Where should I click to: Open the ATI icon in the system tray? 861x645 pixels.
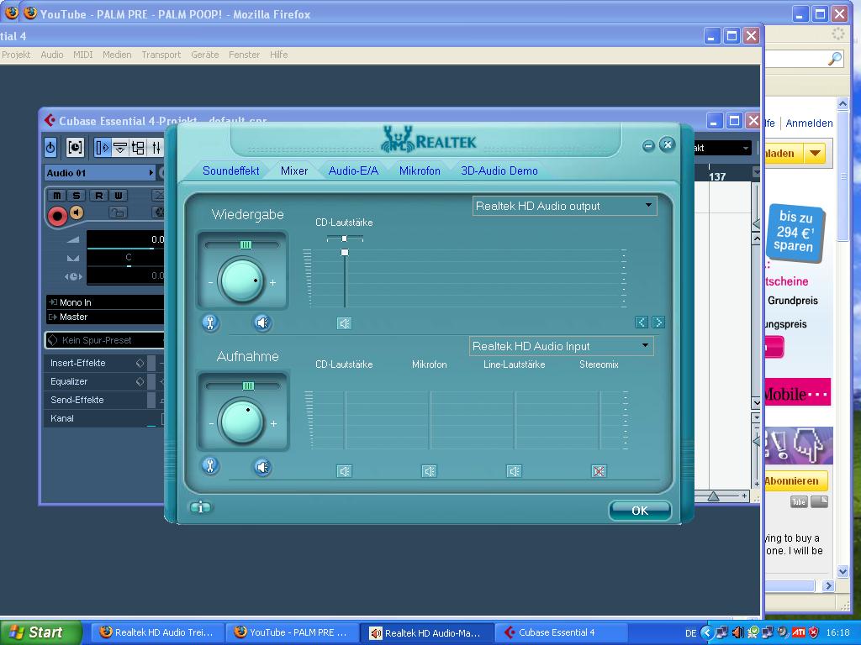tap(798, 633)
